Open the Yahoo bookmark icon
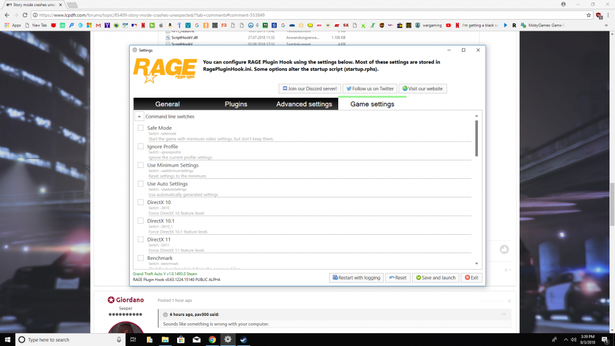The height and width of the screenshot is (346, 615). [x=107, y=25]
